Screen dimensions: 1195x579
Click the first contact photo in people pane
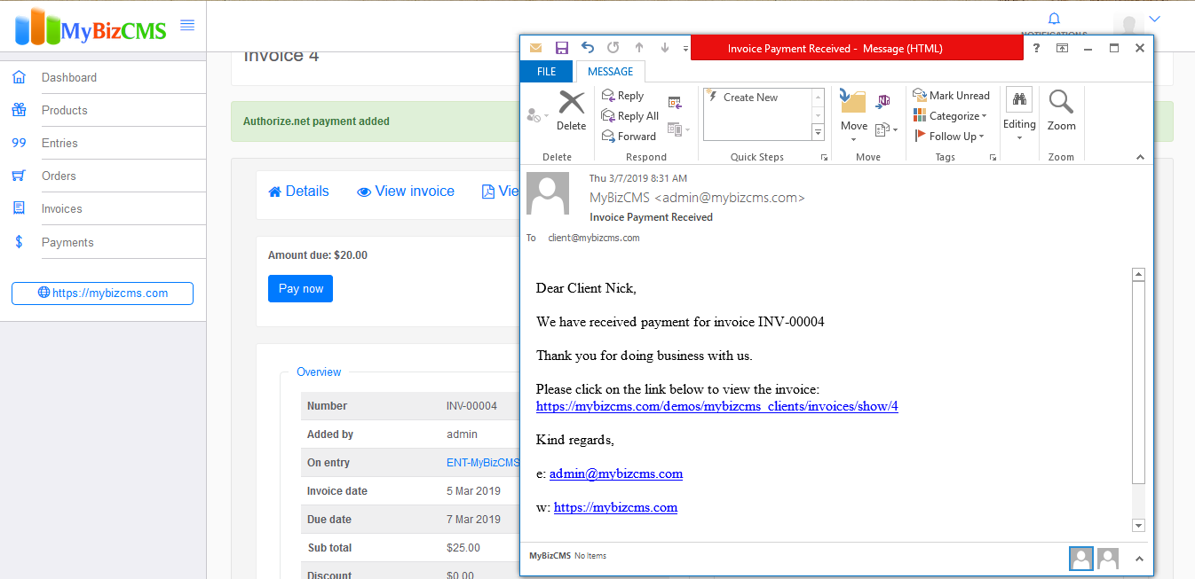tap(1081, 559)
